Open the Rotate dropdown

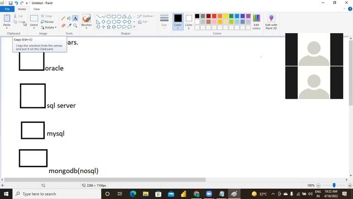[x=49, y=27]
